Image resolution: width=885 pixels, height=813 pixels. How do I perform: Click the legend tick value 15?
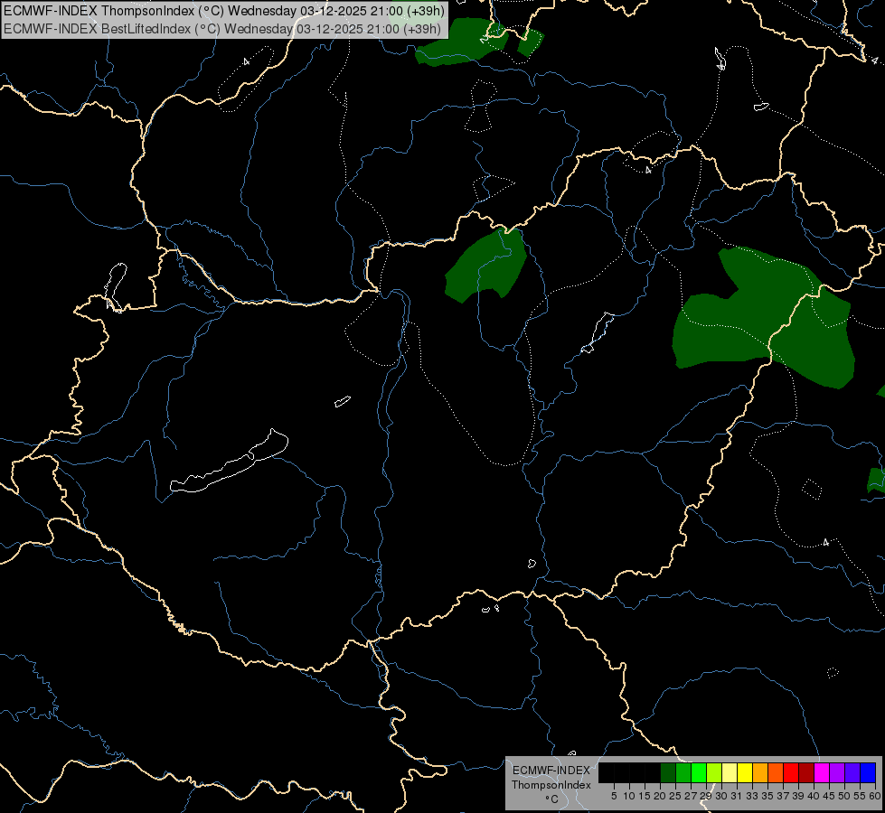pos(645,796)
